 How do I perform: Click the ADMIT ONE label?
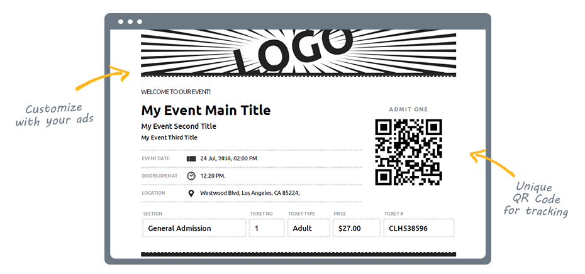[408, 109]
